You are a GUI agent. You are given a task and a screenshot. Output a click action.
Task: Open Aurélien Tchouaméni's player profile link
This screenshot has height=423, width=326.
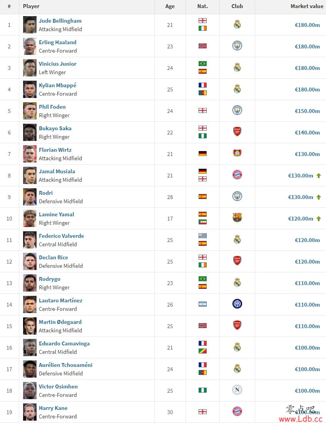[66, 365]
